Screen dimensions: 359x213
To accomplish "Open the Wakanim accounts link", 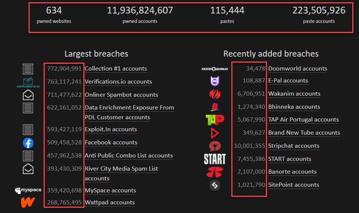I will (294, 94).
